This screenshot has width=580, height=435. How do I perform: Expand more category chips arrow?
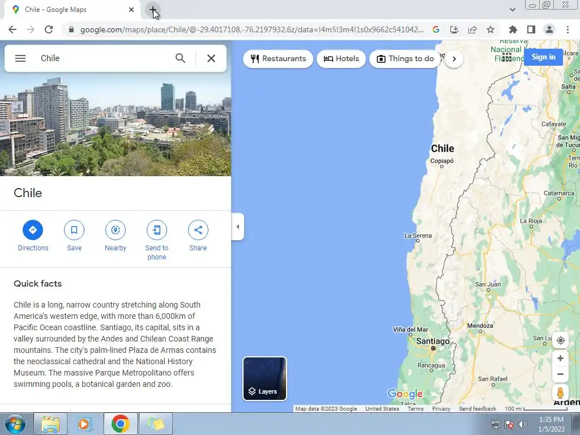[x=454, y=59]
